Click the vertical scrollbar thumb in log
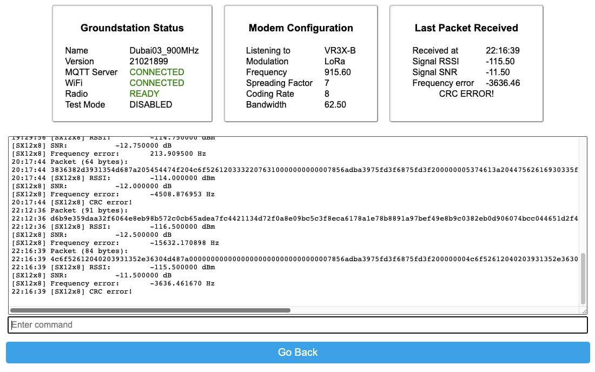 point(583,278)
